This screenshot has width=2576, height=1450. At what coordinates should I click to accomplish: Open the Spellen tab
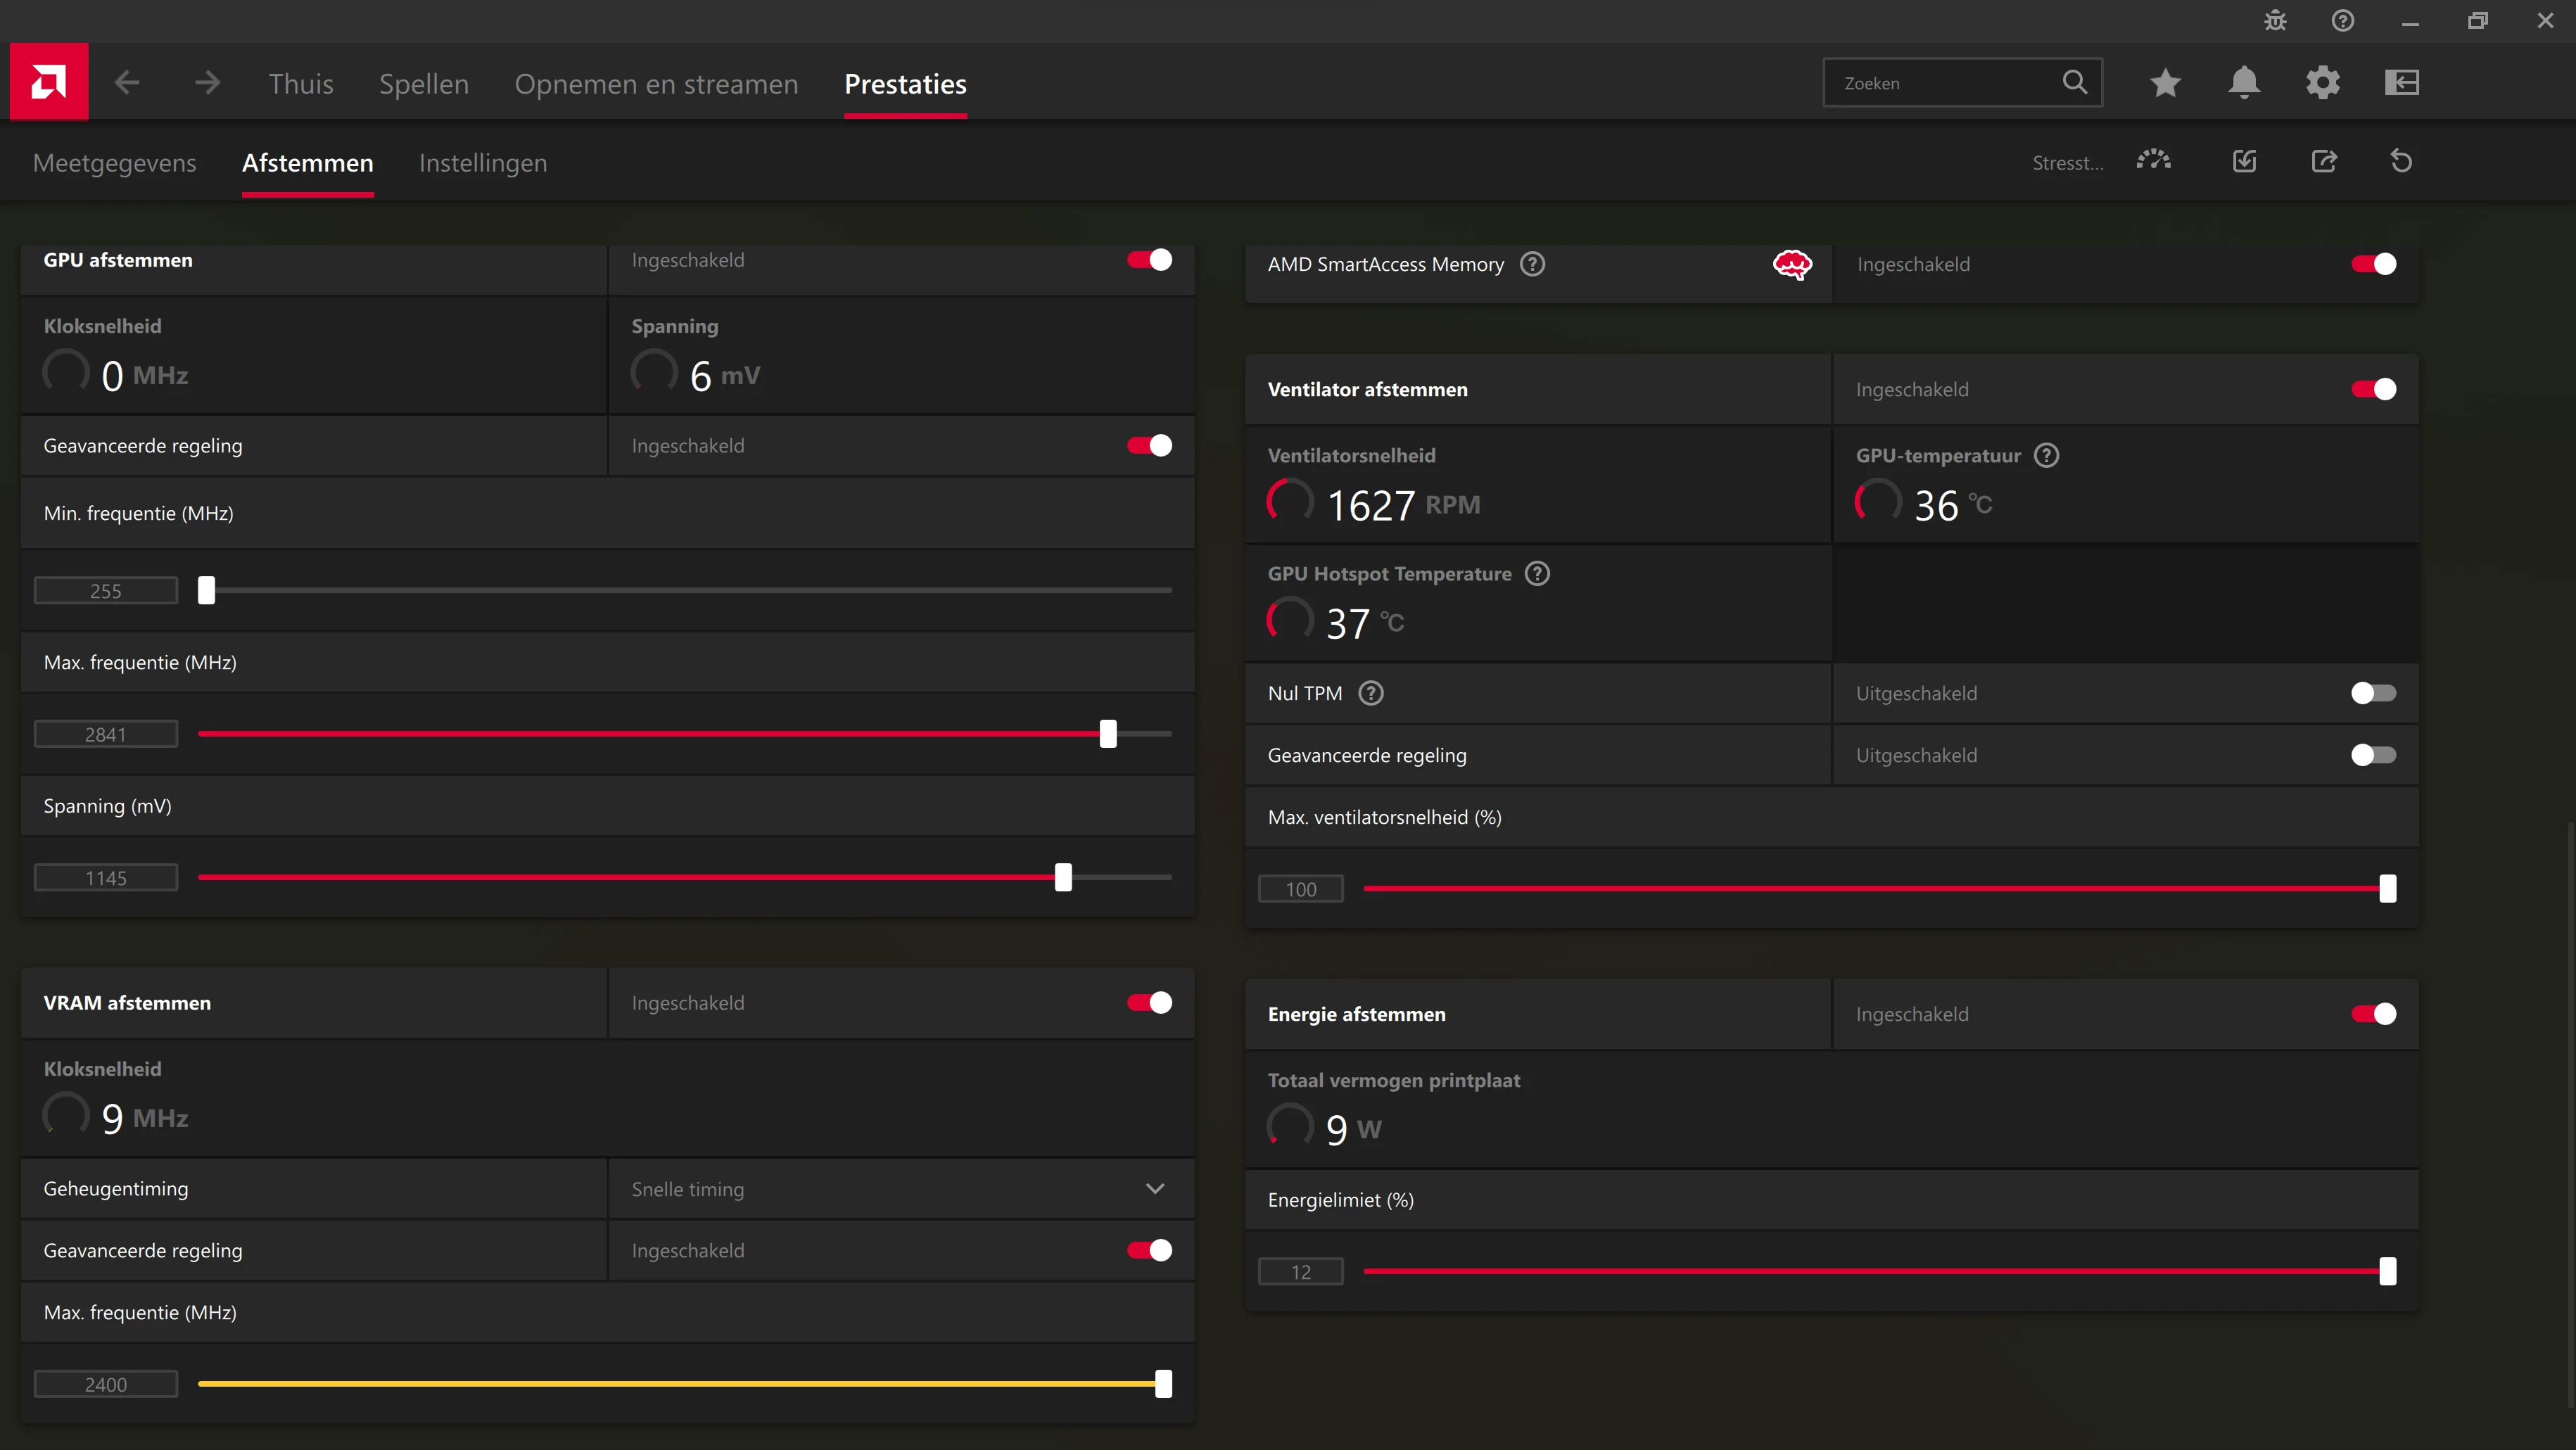click(x=424, y=84)
